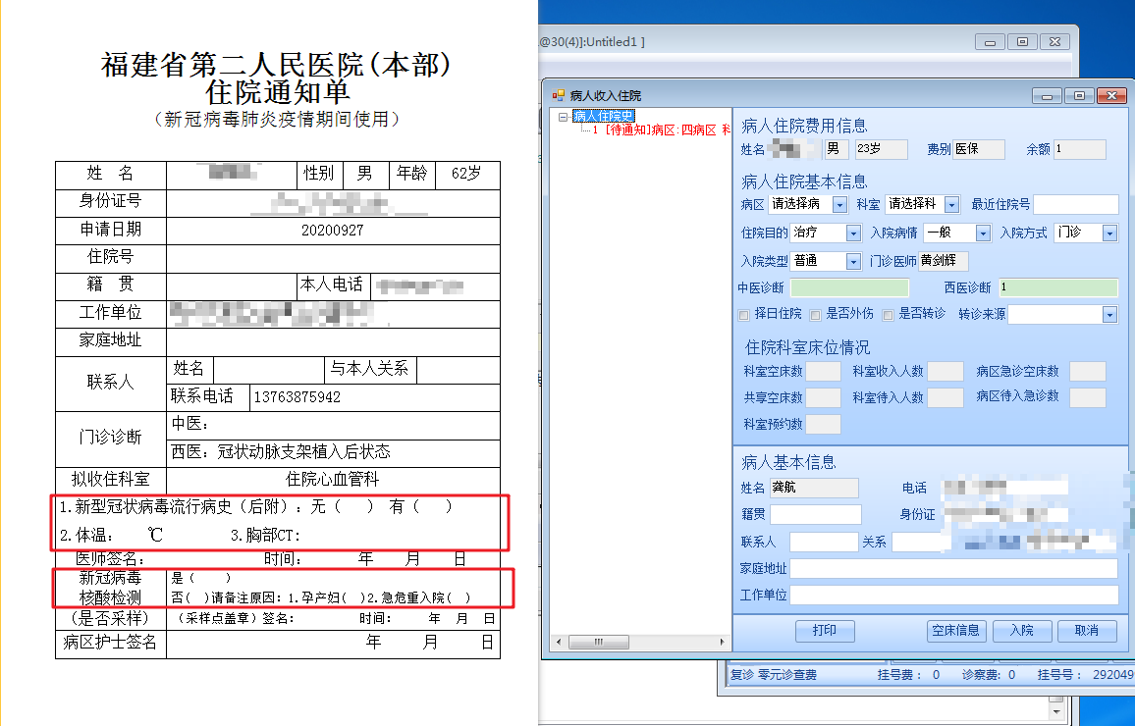Tick the 是否转诊 checkbox

point(888,315)
